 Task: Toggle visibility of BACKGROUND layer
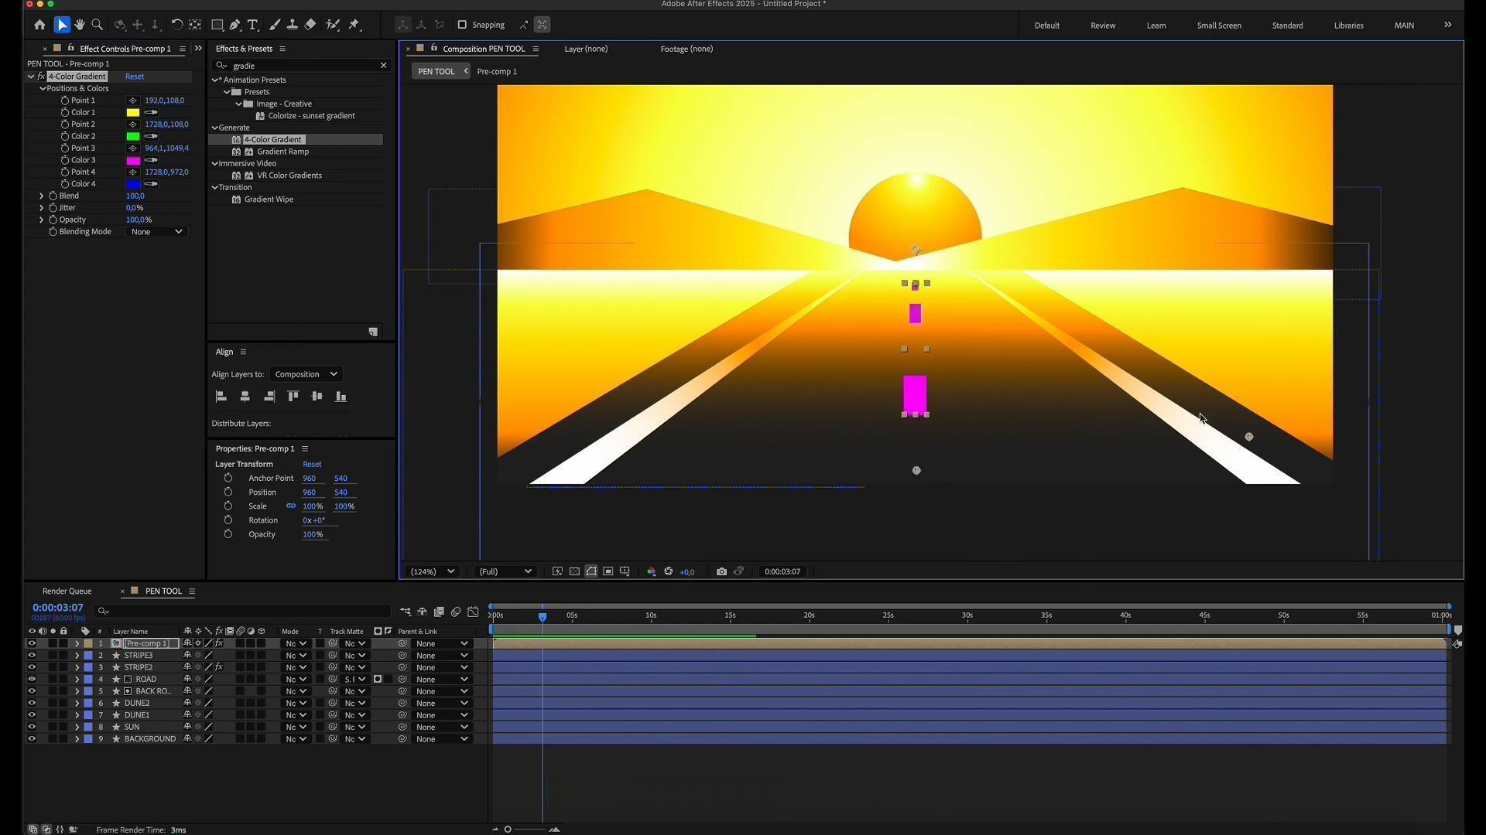point(32,739)
